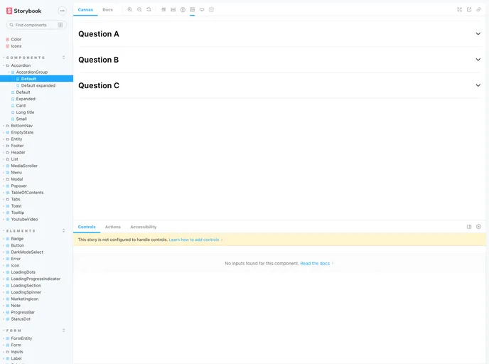Open canvas in new tab icon
The height and width of the screenshot is (364, 489).
[468, 10]
